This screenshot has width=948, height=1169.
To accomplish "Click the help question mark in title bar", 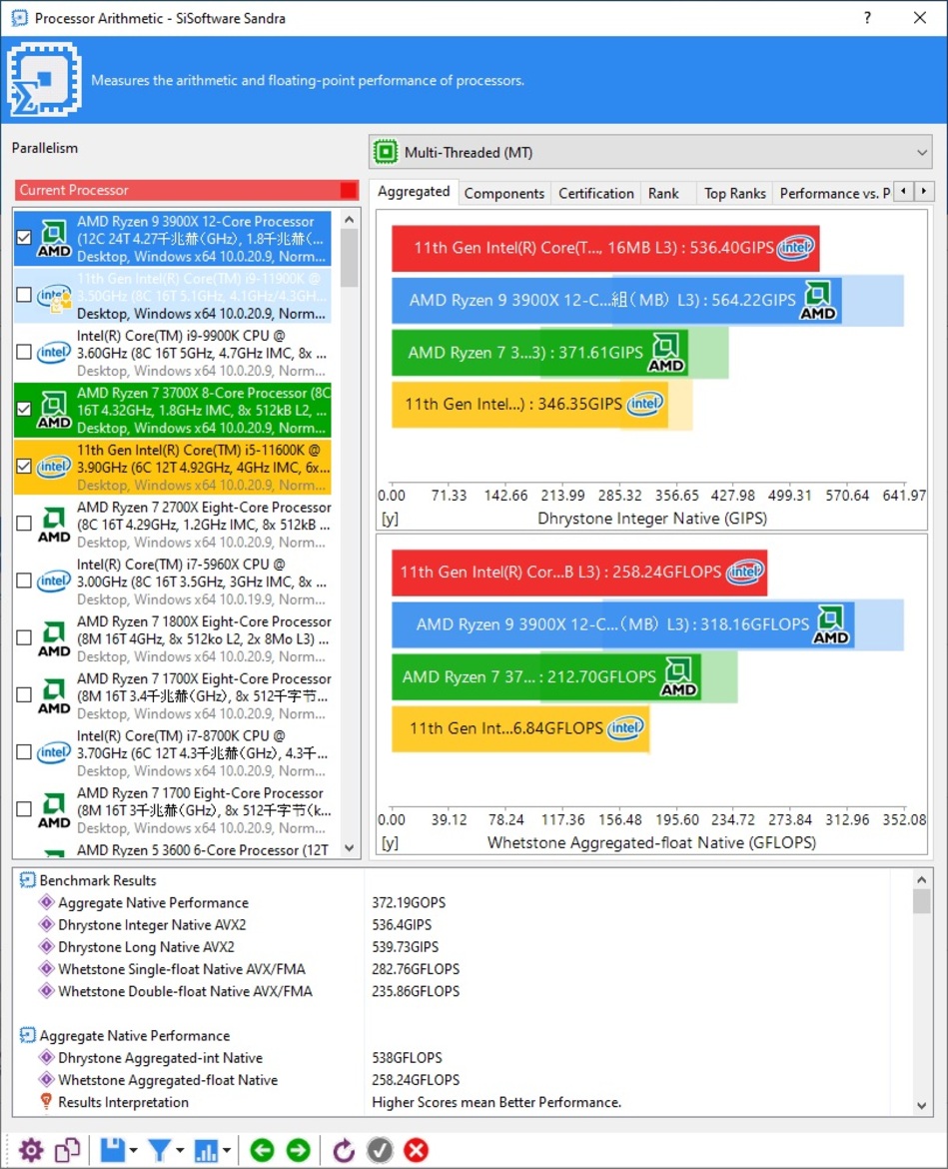I will (x=867, y=18).
